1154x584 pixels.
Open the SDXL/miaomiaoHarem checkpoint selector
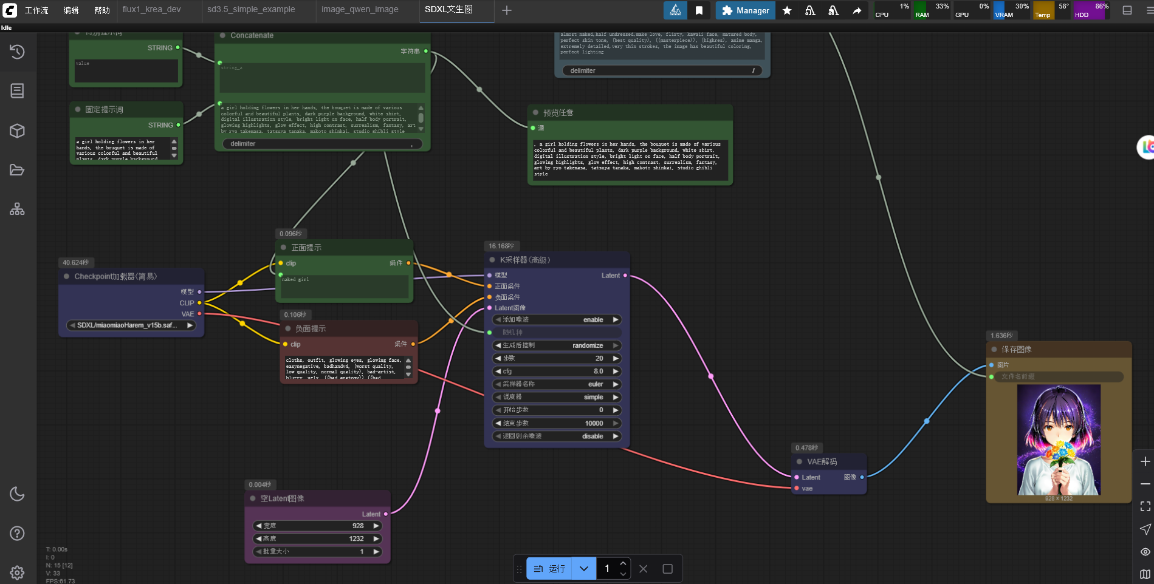(131, 325)
